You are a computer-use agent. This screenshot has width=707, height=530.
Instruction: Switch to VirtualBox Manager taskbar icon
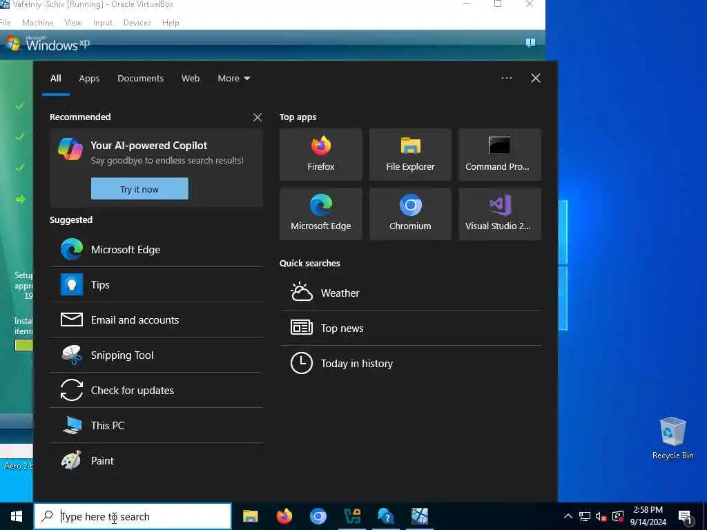click(352, 516)
